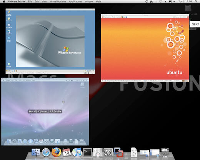Viewport: 200px width, 160px height.
Task: Open the View menu
Action: pyautogui.click(x=44, y=2)
